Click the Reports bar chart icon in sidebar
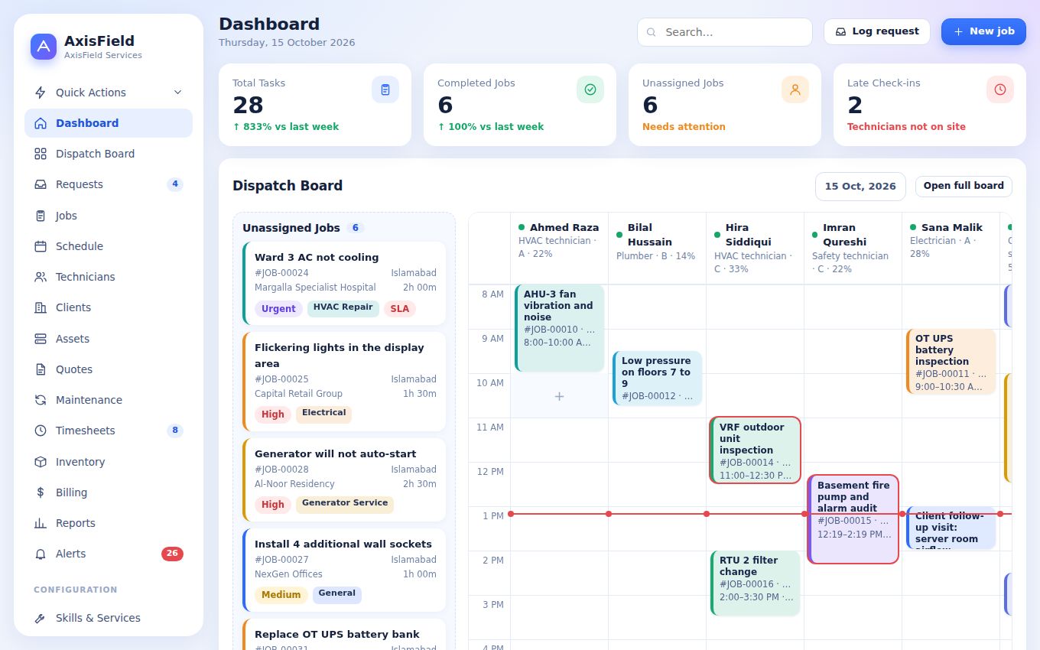This screenshot has width=1040, height=650. click(x=41, y=523)
